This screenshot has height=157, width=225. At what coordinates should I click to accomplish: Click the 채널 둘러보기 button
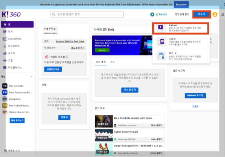(17, 120)
